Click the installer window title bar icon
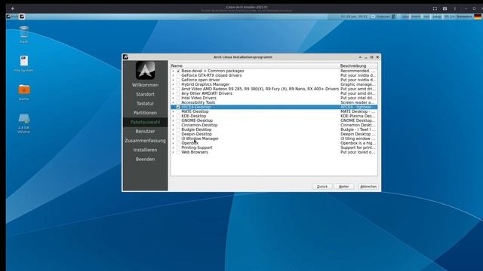The width and height of the screenshot is (483, 271). point(125,57)
